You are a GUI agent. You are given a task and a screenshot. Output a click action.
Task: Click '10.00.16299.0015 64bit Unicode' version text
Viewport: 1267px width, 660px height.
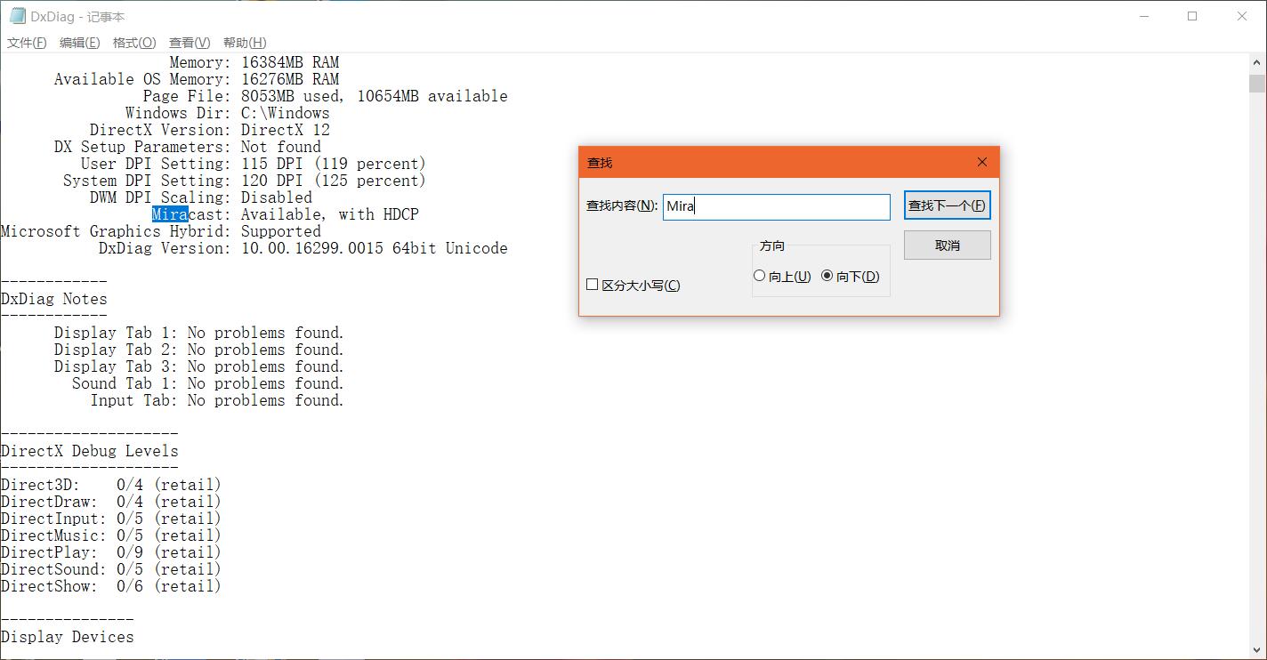tap(375, 248)
